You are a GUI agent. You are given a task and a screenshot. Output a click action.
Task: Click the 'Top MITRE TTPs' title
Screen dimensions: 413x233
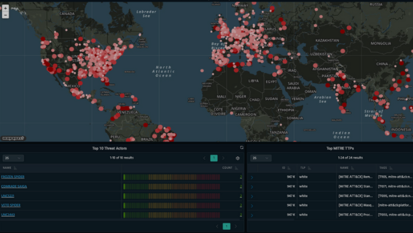tap(340, 148)
